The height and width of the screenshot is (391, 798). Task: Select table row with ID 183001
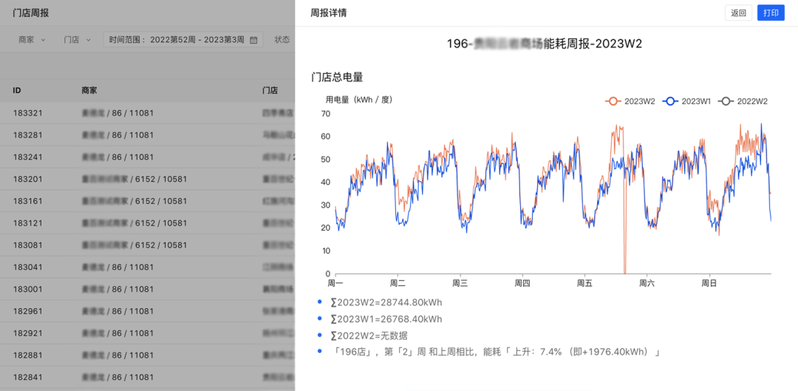point(148,289)
